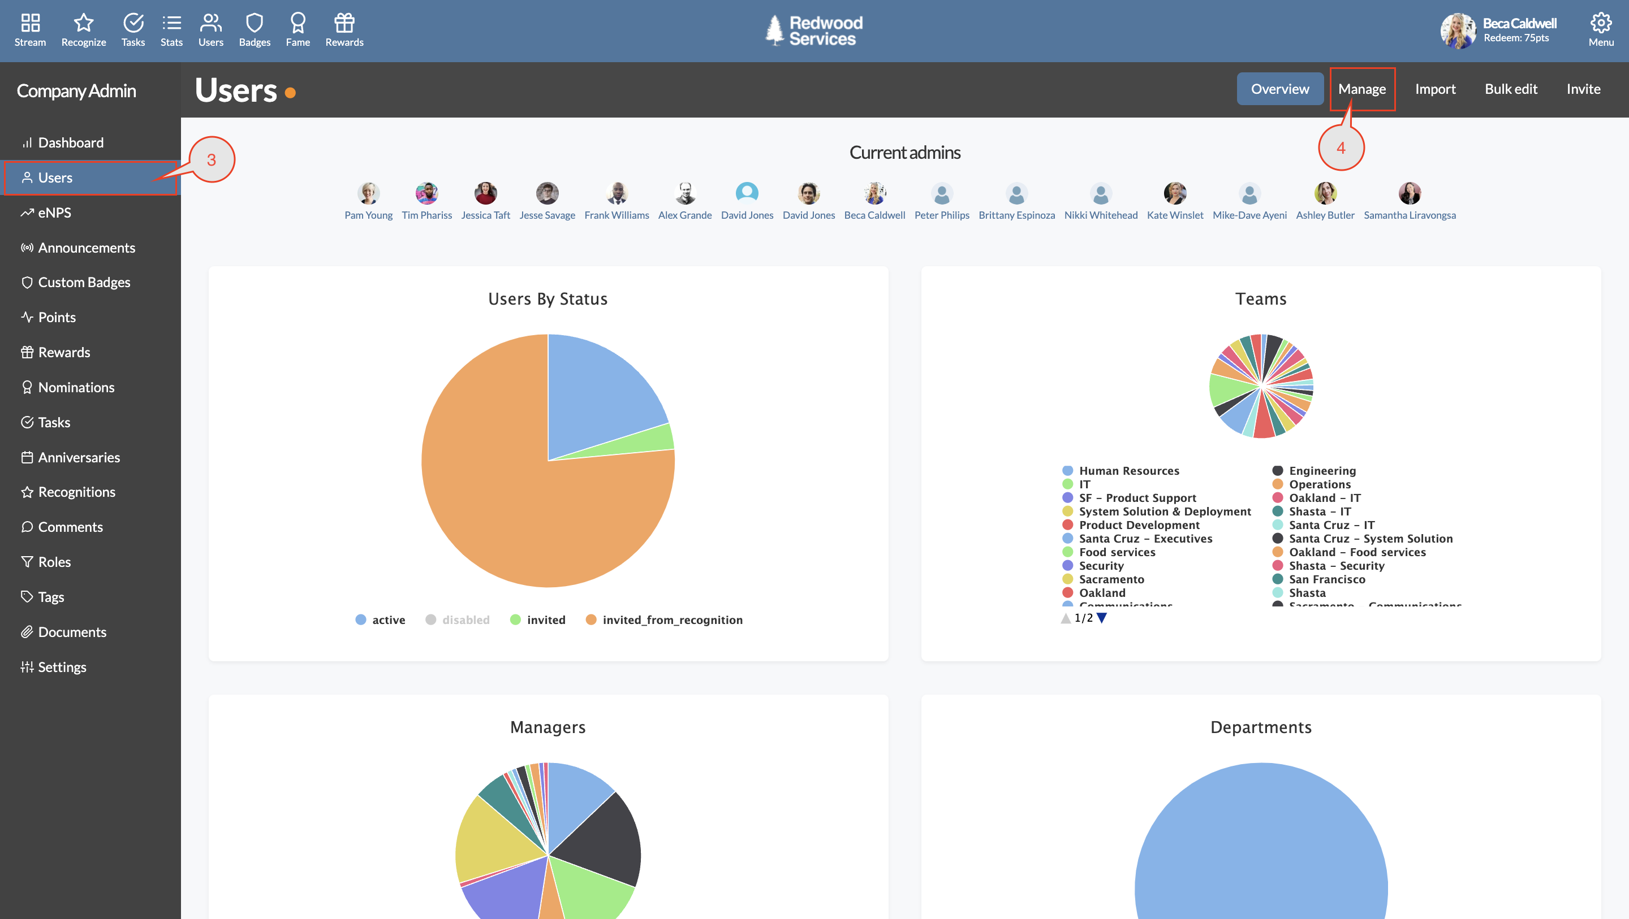Screen dimensions: 1629x919
Task: Switch to the Bulk edit tab
Action: pos(1511,89)
